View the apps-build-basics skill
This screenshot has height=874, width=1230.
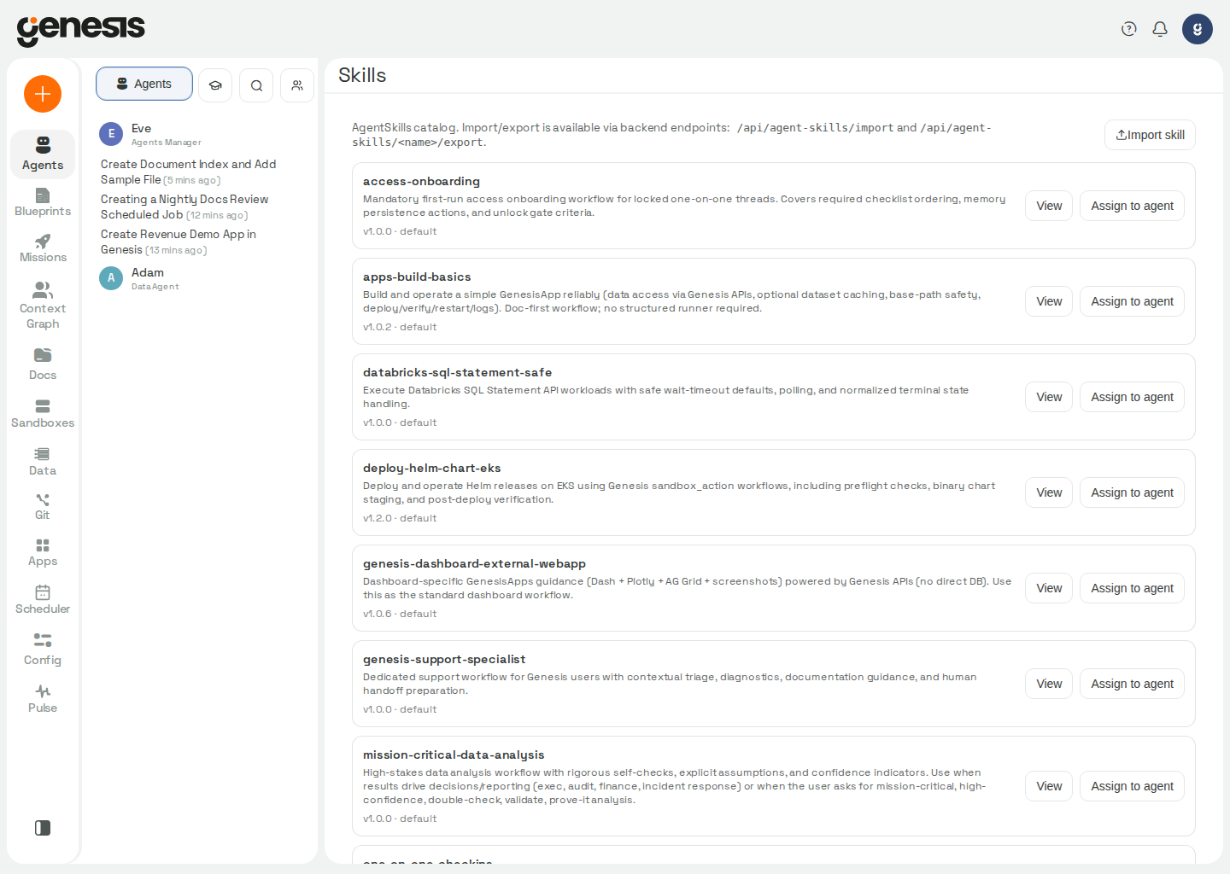click(x=1049, y=301)
